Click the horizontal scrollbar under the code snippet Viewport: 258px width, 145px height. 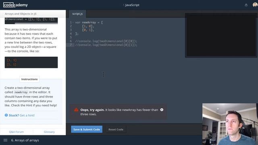pyautogui.click(x=36, y=23)
